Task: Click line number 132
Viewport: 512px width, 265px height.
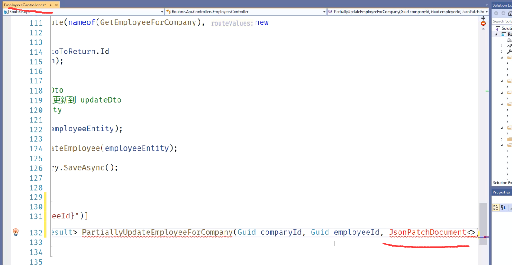Action: (x=36, y=233)
